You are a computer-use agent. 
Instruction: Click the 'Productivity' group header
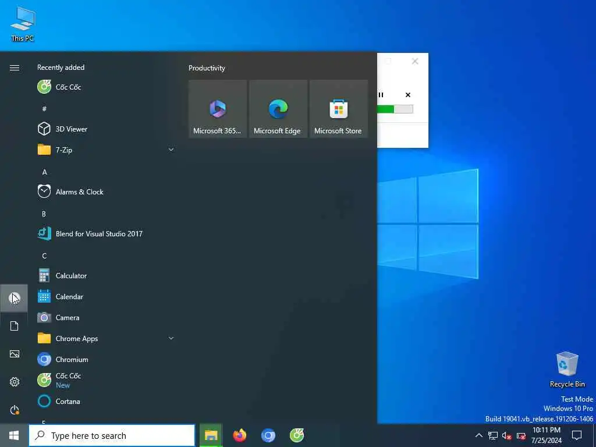[207, 68]
